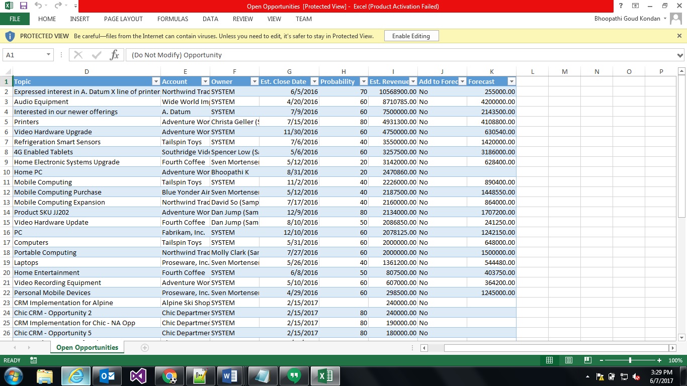
Task: Click the Cancel (X) icon beside formula bar
Action: [77, 55]
